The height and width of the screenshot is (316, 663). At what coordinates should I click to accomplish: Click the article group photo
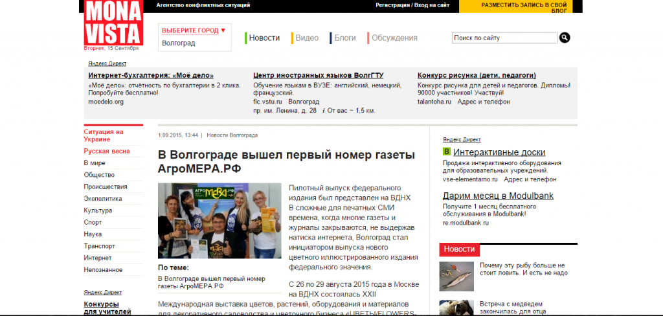click(219, 220)
